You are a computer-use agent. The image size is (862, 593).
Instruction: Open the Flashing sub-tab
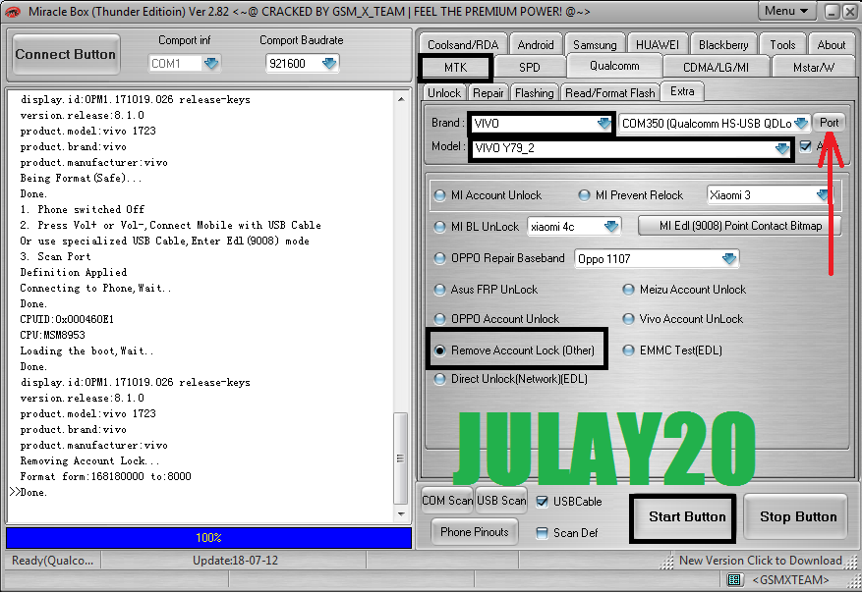(535, 93)
